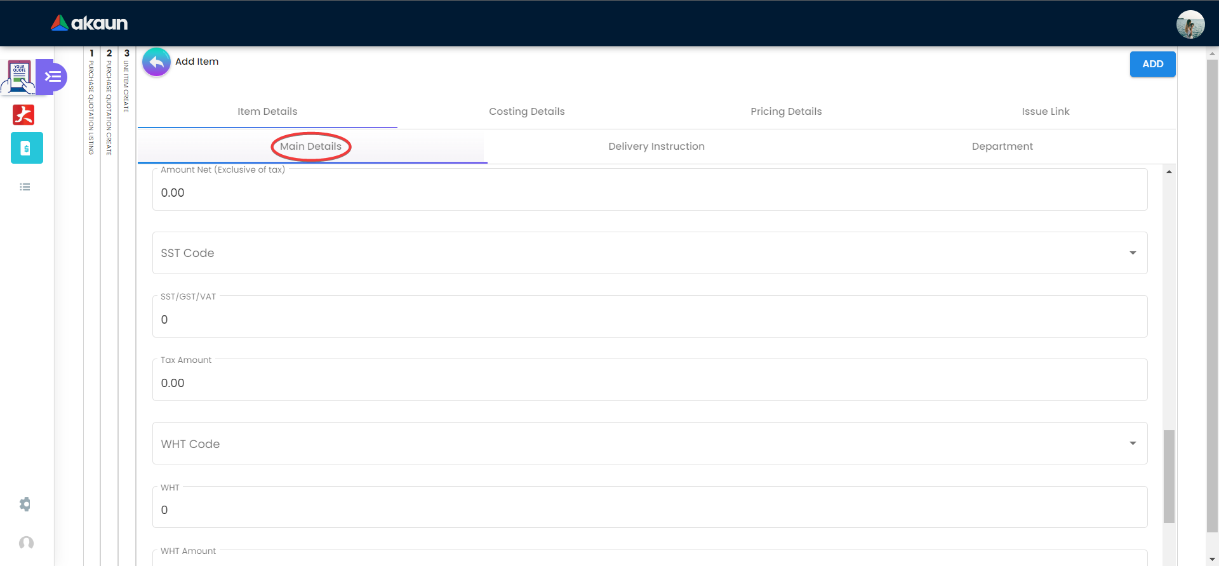Open settings gear in sidebar
The height and width of the screenshot is (566, 1219).
(25, 504)
